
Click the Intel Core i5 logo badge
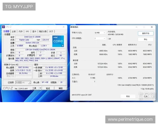pos(58,41)
